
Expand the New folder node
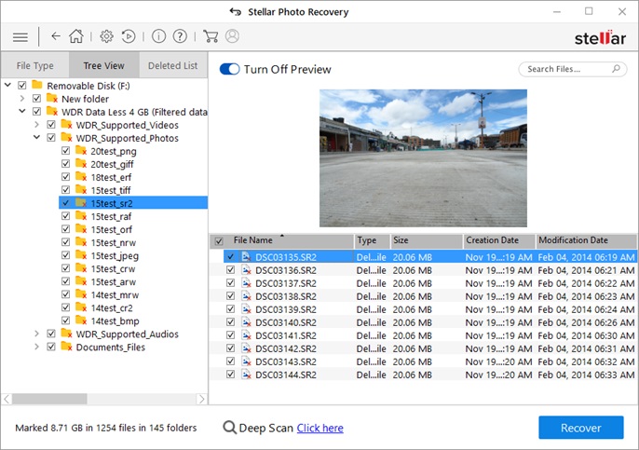(22, 98)
